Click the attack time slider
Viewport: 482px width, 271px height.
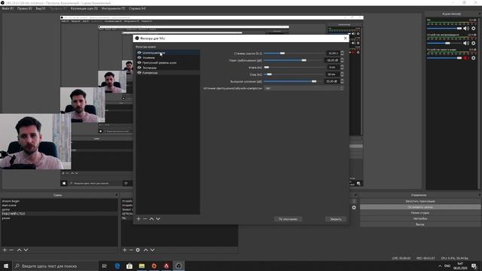point(294,67)
